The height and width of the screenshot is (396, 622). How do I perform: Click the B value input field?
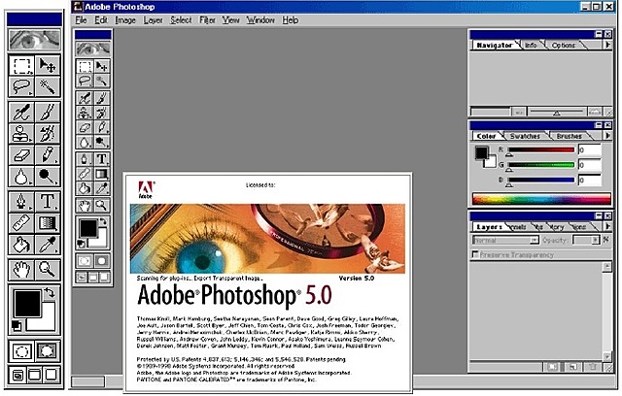point(590,181)
